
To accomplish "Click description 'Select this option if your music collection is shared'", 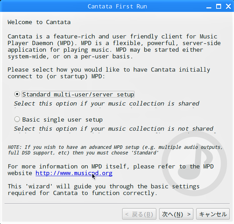I will click(x=107, y=103).
